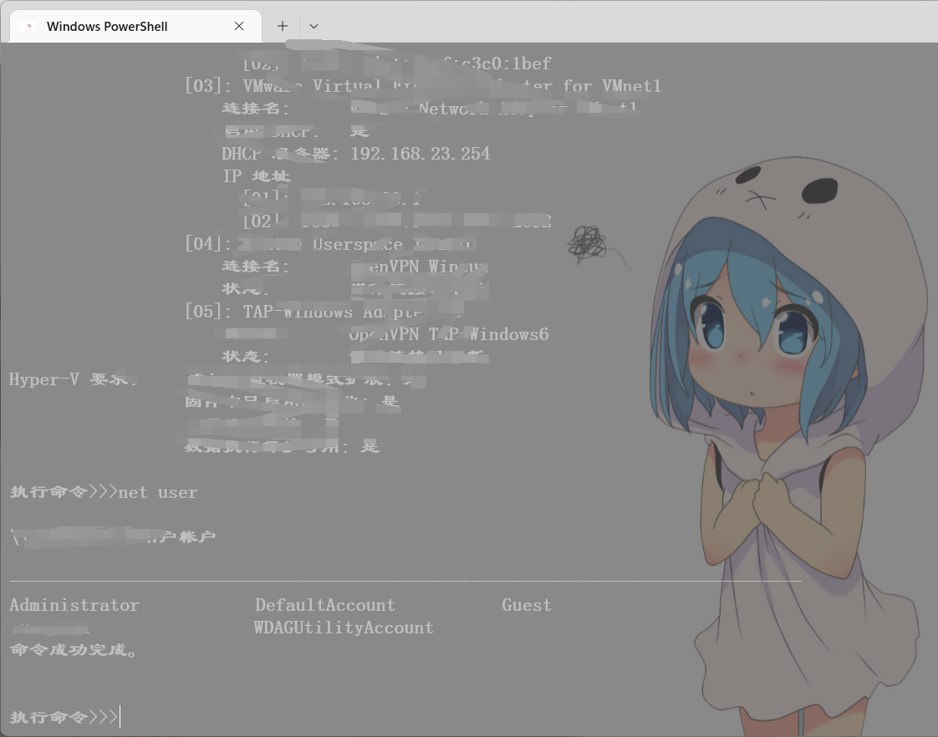This screenshot has height=737, width=938.
Task: Click the DHCP server address 192.168.23.254
Action: pyautogui.click(x=420, y=154)
